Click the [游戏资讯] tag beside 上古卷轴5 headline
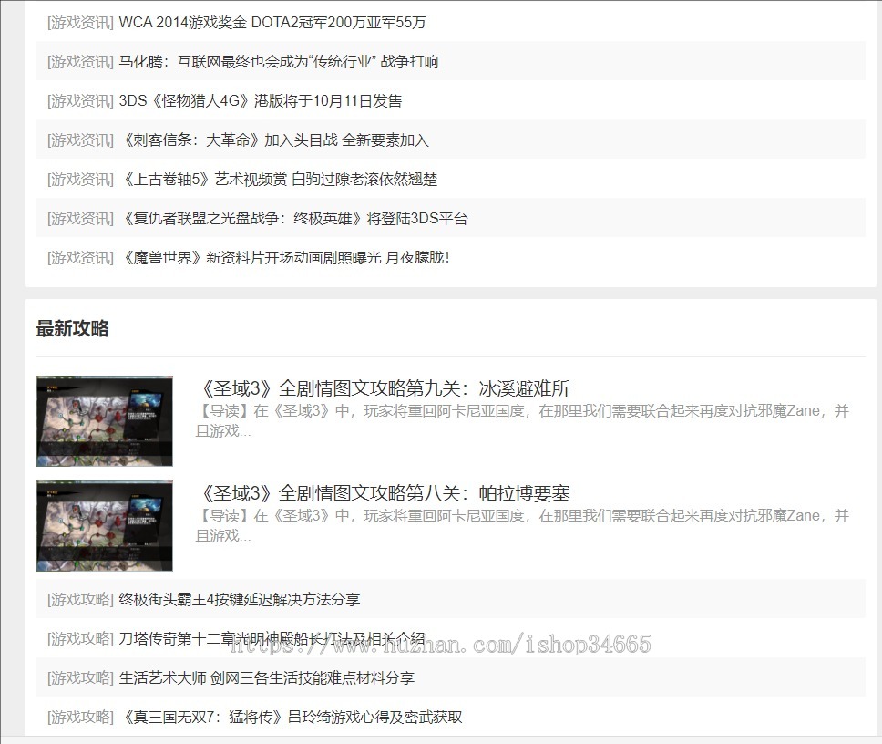Screen dimensions: 882x744 click(80, 180)
